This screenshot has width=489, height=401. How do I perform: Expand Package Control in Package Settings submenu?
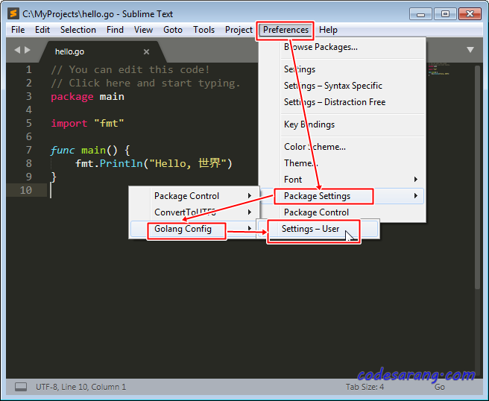click(195, 196)
